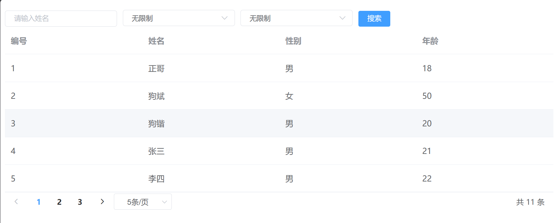Select the row for 张三
The image size is (554, 223).
click(156, 151)
